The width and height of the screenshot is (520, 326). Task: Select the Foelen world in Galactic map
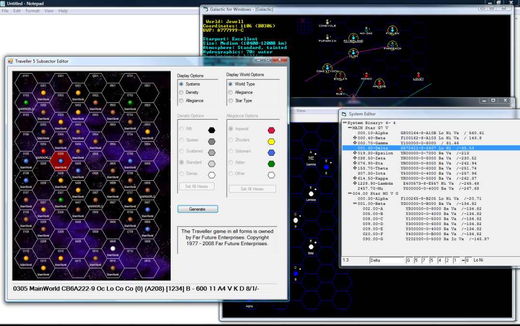click(x=392, y=29)
